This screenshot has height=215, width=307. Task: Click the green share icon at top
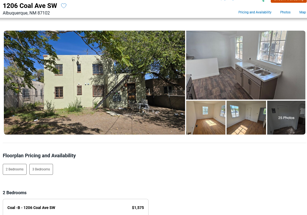coord(263,1)
